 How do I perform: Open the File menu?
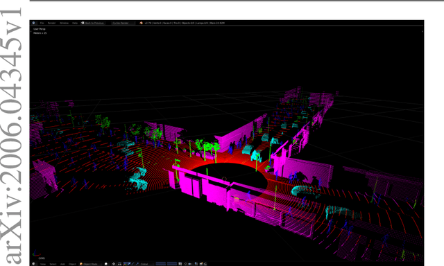point(42,23)
